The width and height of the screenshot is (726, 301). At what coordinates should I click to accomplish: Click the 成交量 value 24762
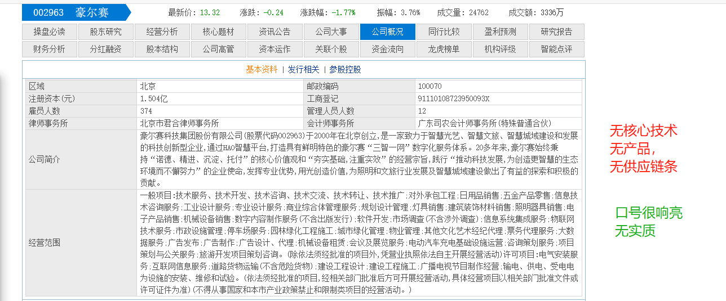479,12
